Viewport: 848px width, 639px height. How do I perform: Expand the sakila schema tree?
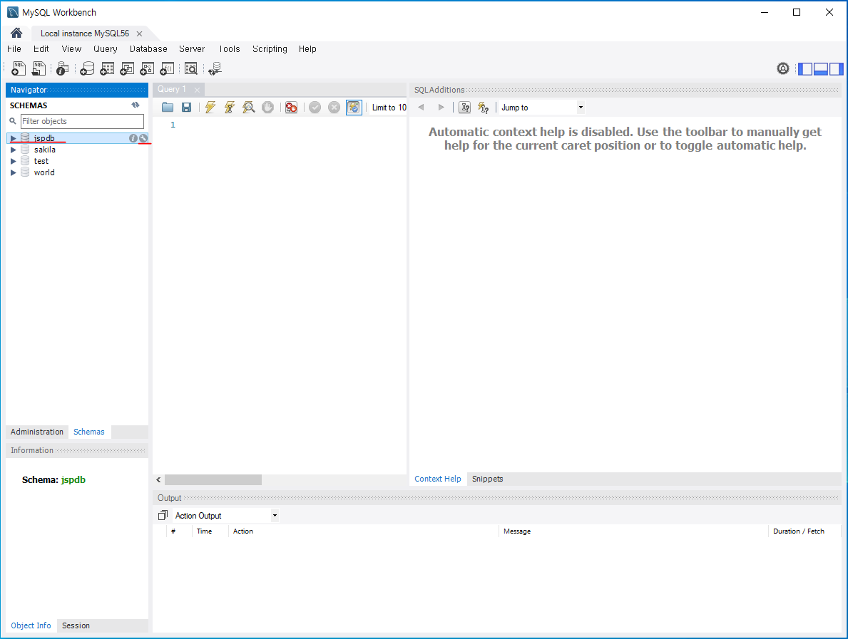tap(14, 150)
